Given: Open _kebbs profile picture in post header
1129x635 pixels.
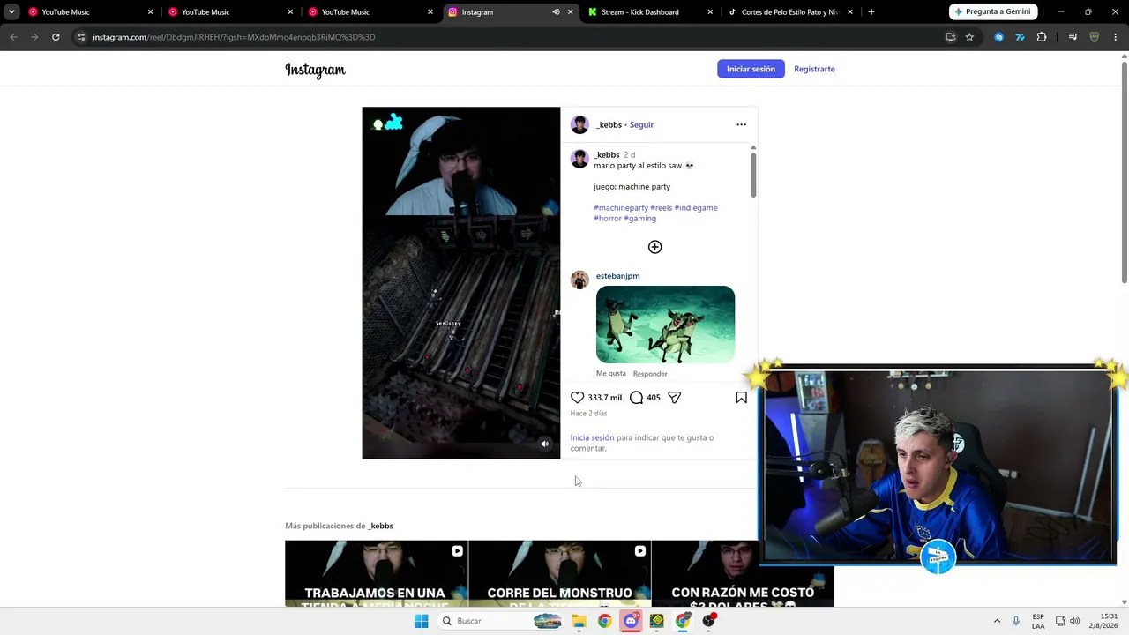Looking at the screenshot, I should pyautogui.click(x=579, y=124).
